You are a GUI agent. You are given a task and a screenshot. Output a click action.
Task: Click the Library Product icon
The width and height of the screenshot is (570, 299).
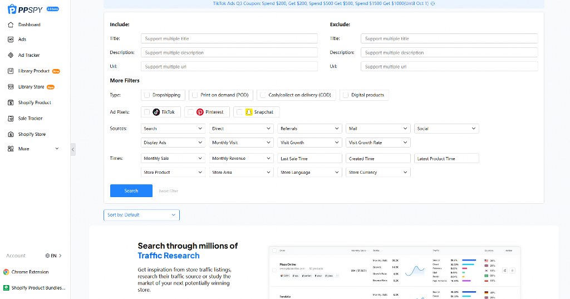pyautogui.click(x=11, y=71)
